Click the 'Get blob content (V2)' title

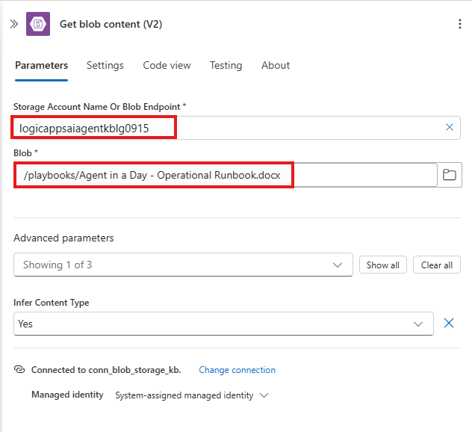(x=111, y=24)
